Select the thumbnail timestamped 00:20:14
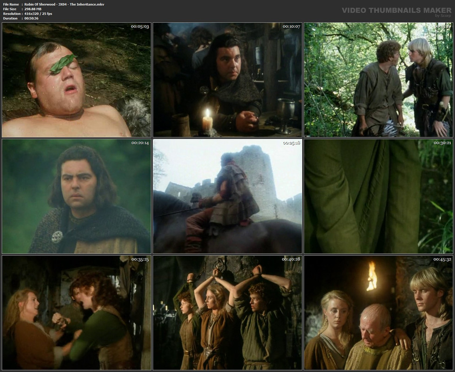Viewport: 455px width, 372px height. [x=77, y=196]
